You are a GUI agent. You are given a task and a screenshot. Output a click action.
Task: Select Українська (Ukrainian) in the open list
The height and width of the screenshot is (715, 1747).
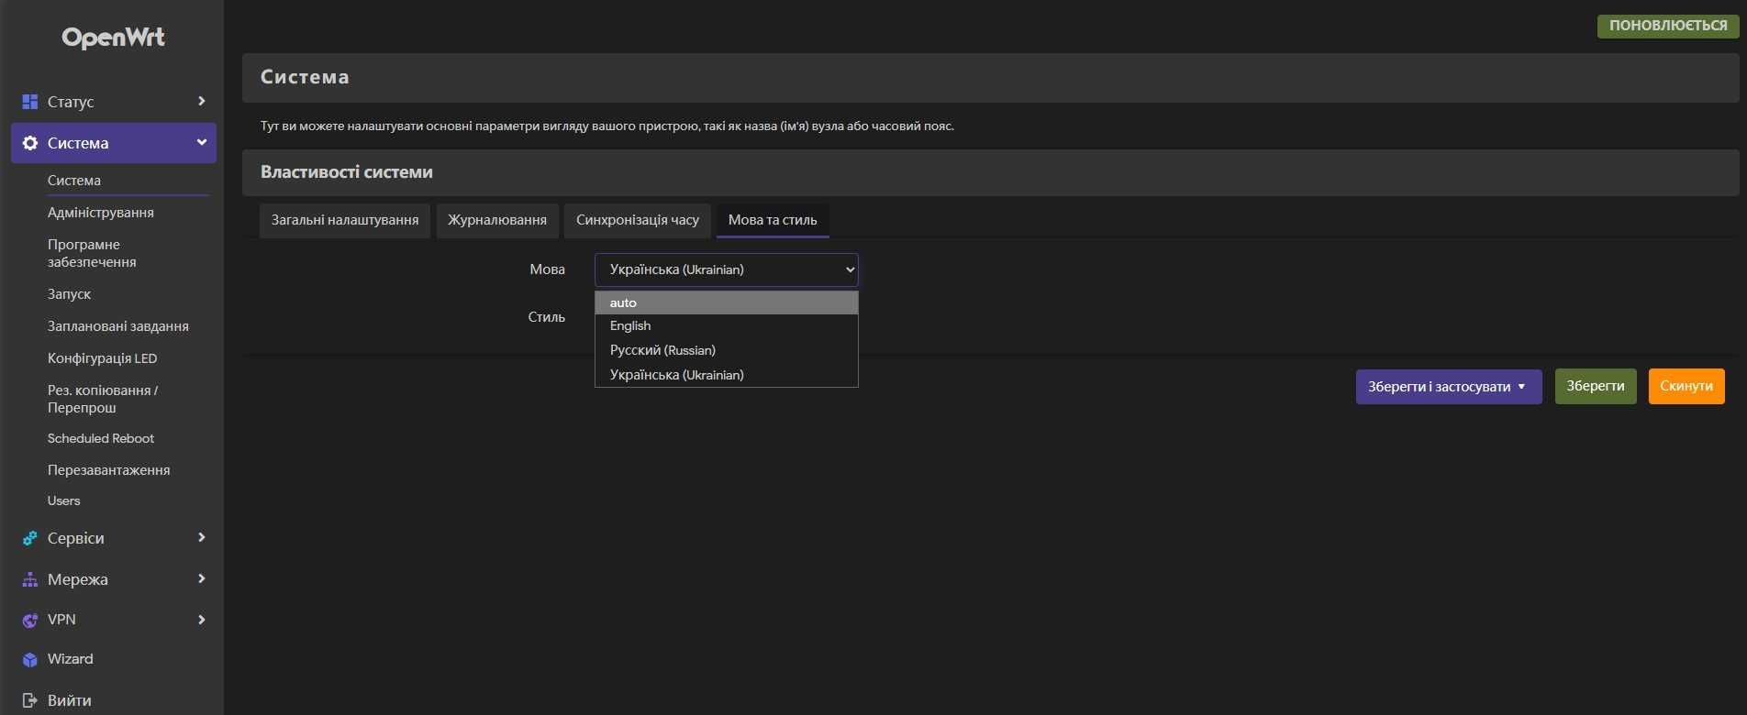727,375
